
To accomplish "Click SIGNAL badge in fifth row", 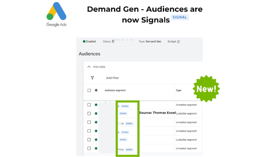I will pyautogui.click(x=123, y=140).
